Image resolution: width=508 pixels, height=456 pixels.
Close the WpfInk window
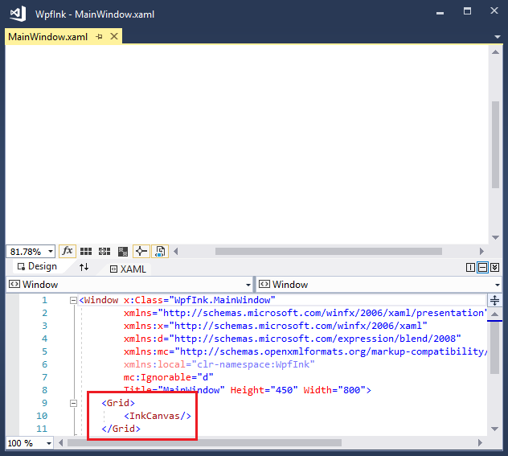(x=494, y=10)
